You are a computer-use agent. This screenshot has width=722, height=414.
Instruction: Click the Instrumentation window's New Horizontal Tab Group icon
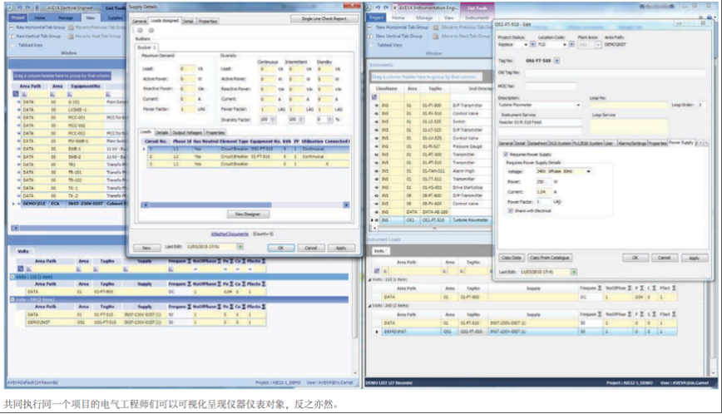[371, 27]
